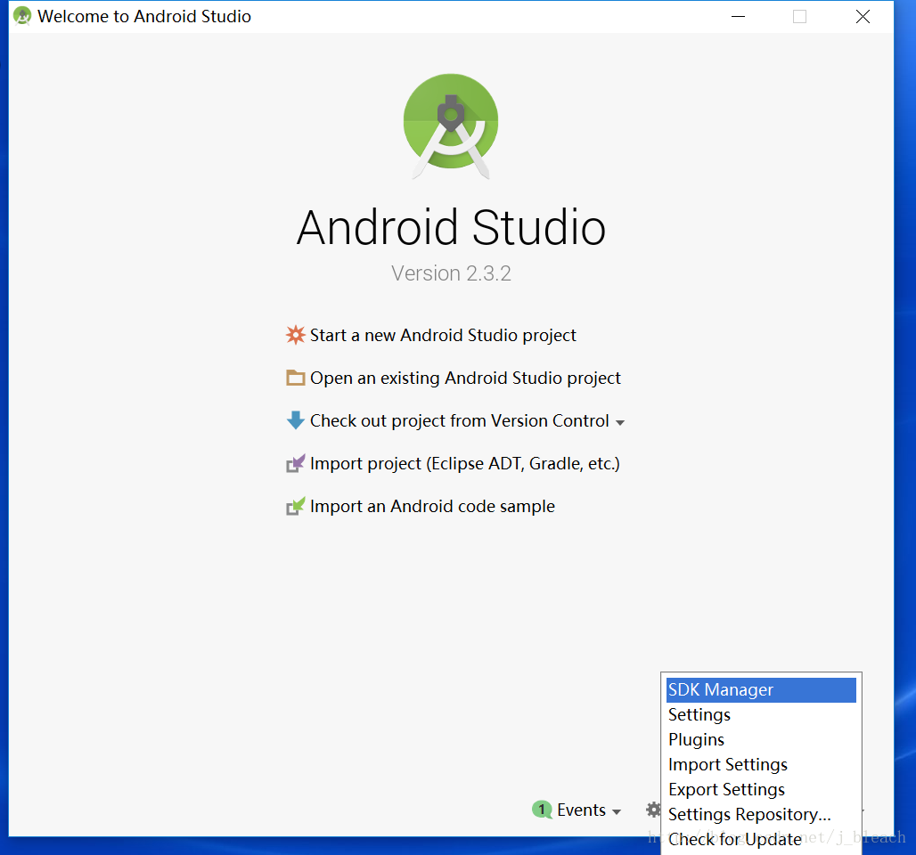
Task: Select Check for Update menu entry
Action: point(761,839)
